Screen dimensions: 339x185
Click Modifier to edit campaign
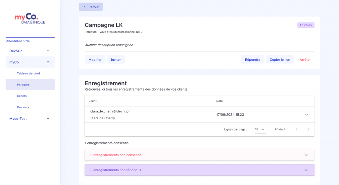coord(95,59)
